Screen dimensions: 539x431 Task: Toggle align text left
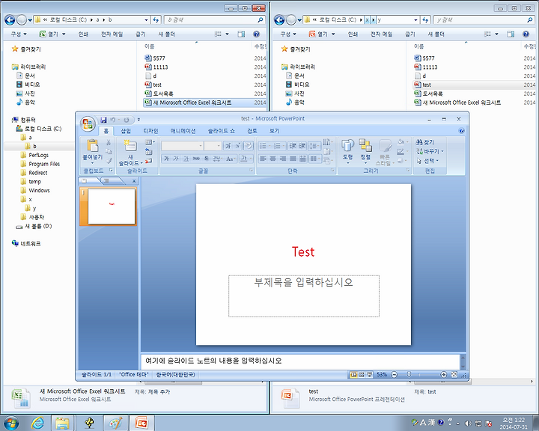pyautogui.click(x=263, y=159)
